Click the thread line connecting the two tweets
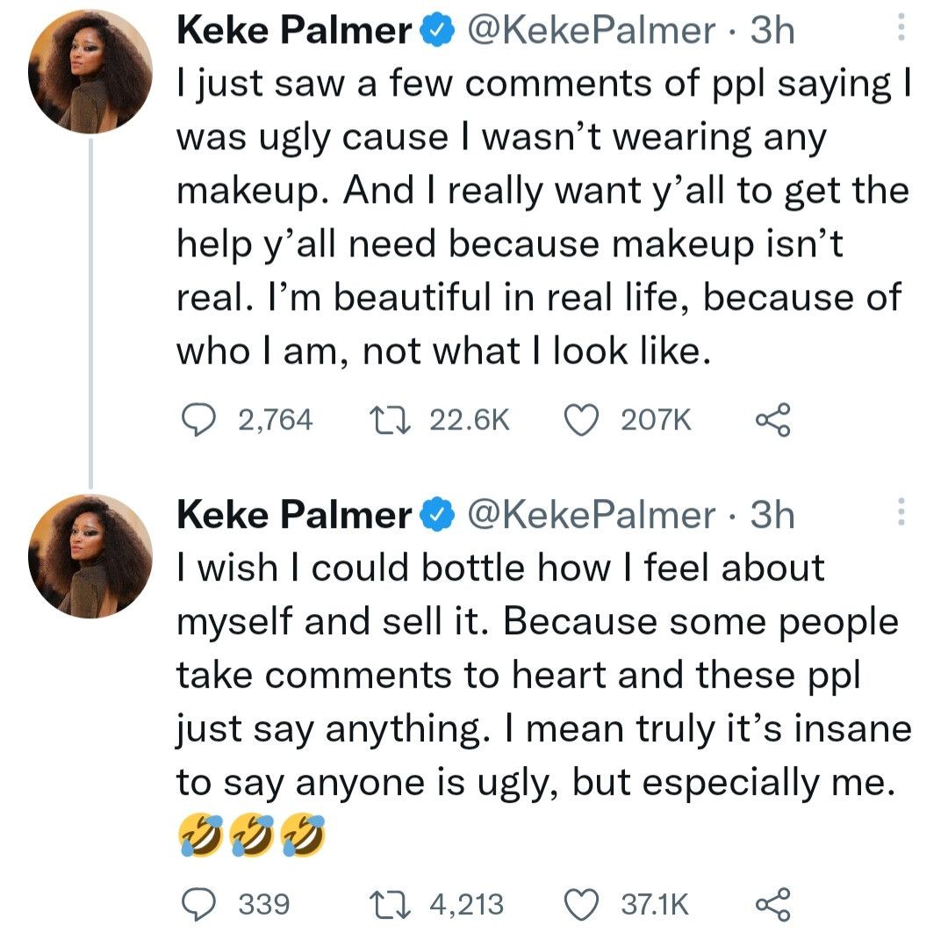This screenshot has height=940, width=948. [x=90, y=307]
